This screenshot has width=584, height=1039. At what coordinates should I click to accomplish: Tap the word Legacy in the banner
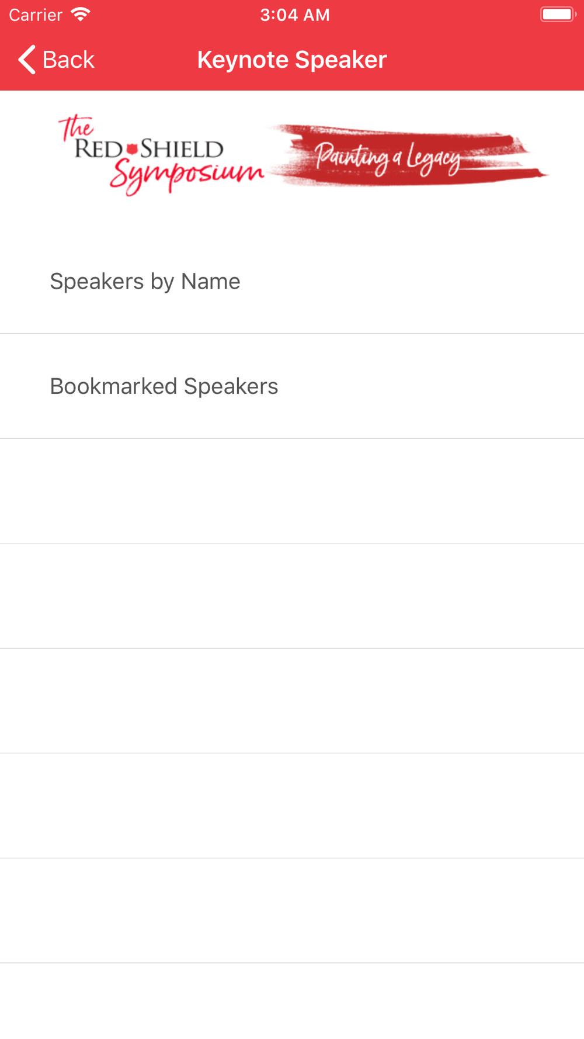(434, 158)
